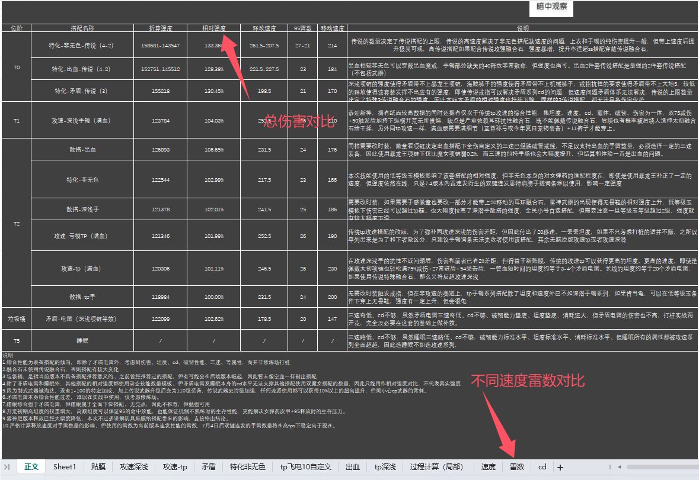Screen dimensions: 699x480
Task: Select the 移动速度 header cell
Action: pos(333,28)
